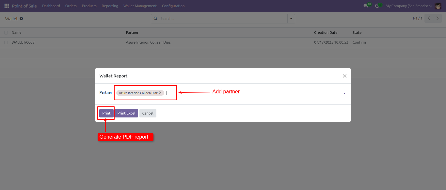Open the activities clock icon
This screenshot has height=190, width=446.
click(377, 6)
